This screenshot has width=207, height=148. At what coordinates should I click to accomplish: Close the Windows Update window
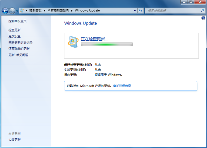200,2
